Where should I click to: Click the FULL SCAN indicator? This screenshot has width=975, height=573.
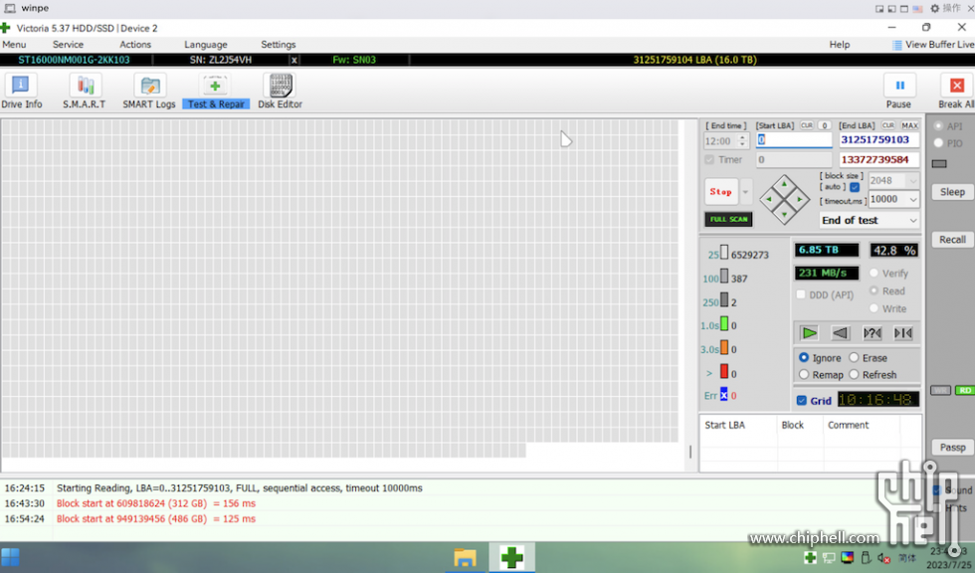click(728, 220)
